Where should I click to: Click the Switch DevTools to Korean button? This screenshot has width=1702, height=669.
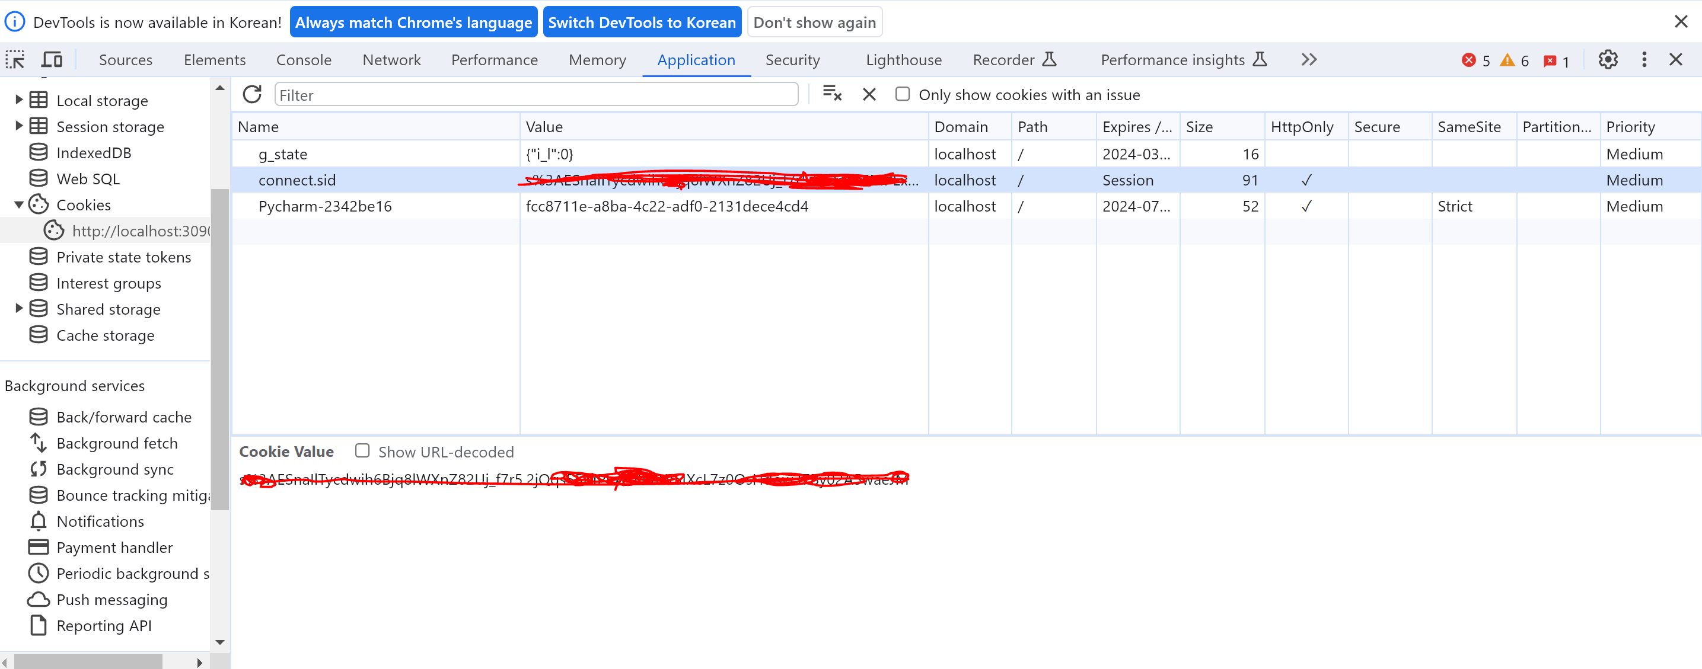(641, 23)
